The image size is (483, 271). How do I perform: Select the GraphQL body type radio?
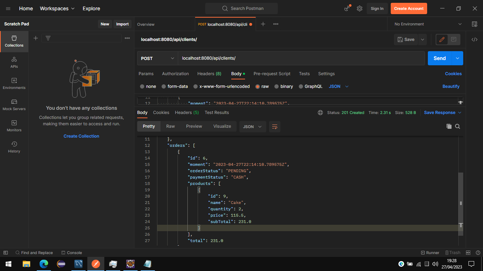click(x=301, y=86)
